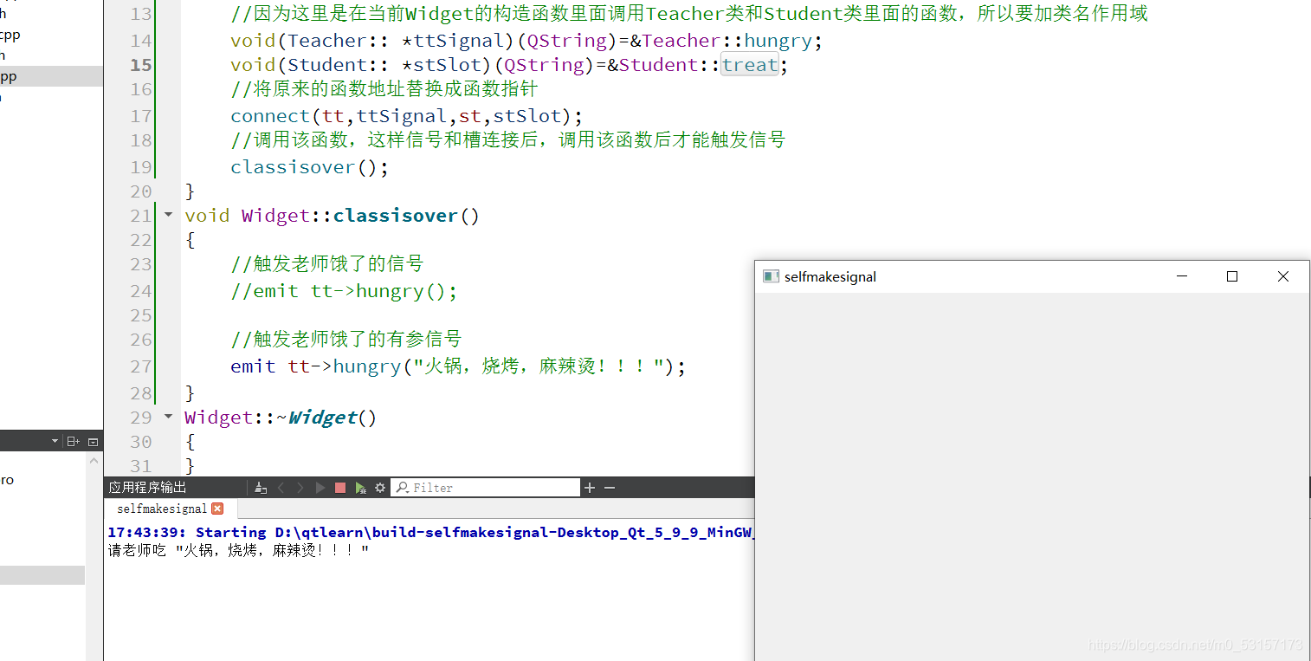
Task: Open the lower sidebar view dropdown arrow
Action: pos(55,441)
